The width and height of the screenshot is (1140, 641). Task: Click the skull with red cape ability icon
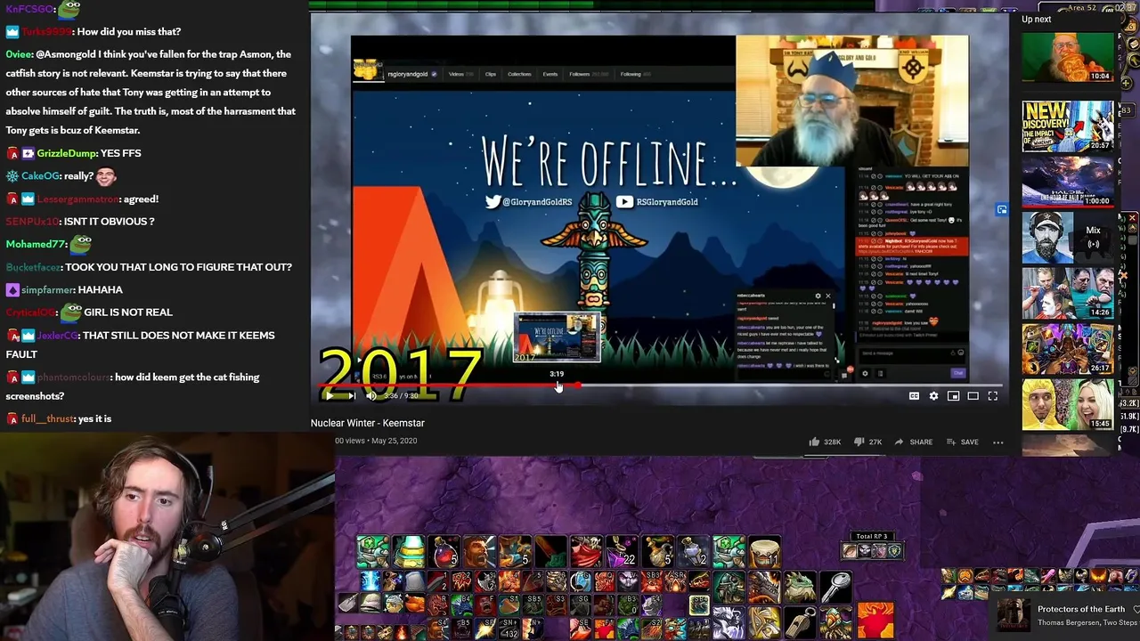pyautogui.click(x=586, y=552)
